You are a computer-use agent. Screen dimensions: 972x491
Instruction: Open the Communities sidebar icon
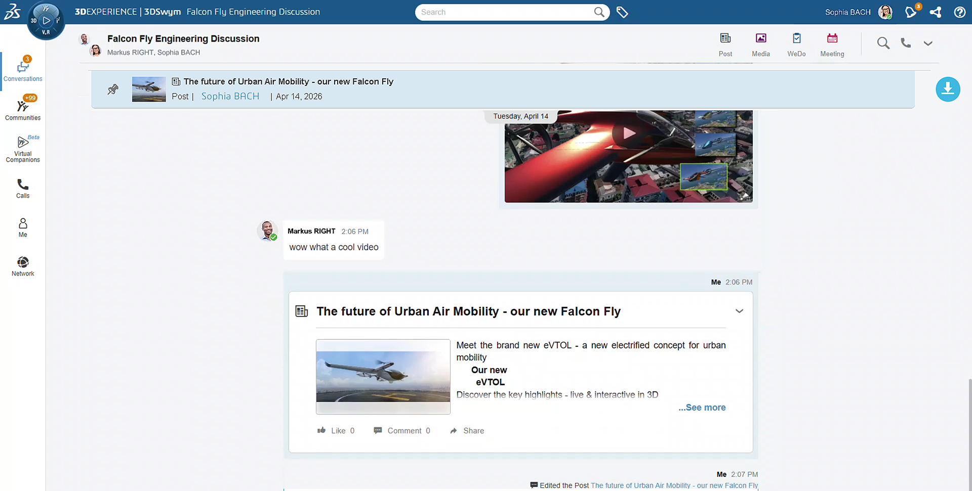click(23, 108)
